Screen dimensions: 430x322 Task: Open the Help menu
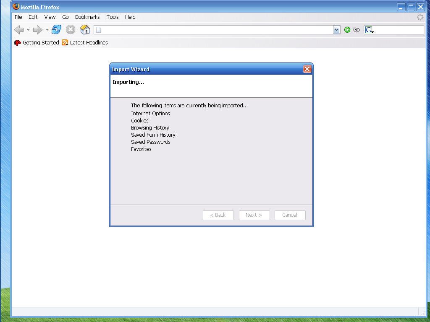click(130, 17)
